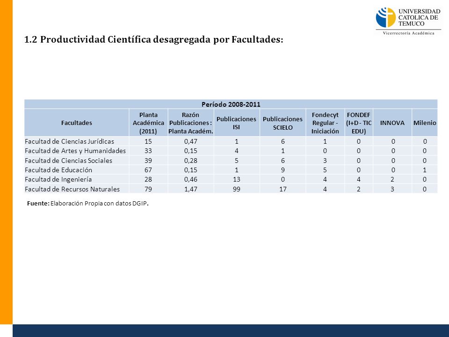
Task: Select ISI publications "5" for Ciencias Sociales
Action: [237, 161]
